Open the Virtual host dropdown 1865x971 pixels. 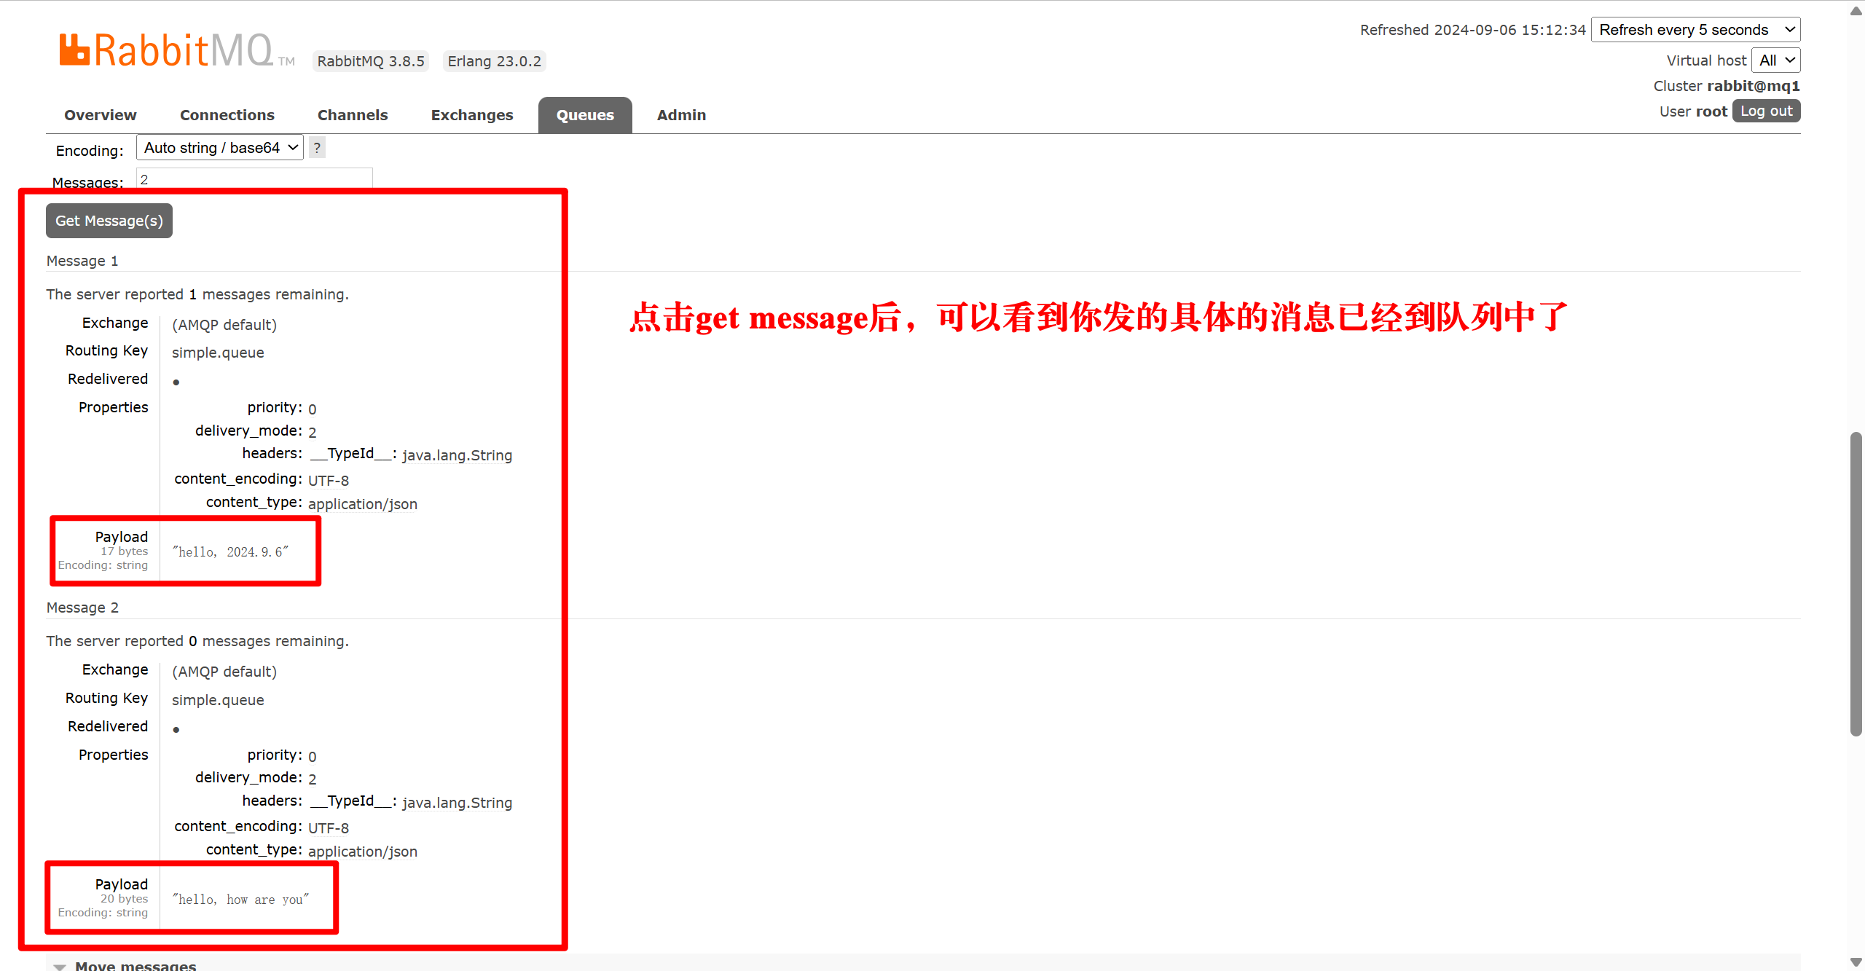click(x=1775, y=60)
